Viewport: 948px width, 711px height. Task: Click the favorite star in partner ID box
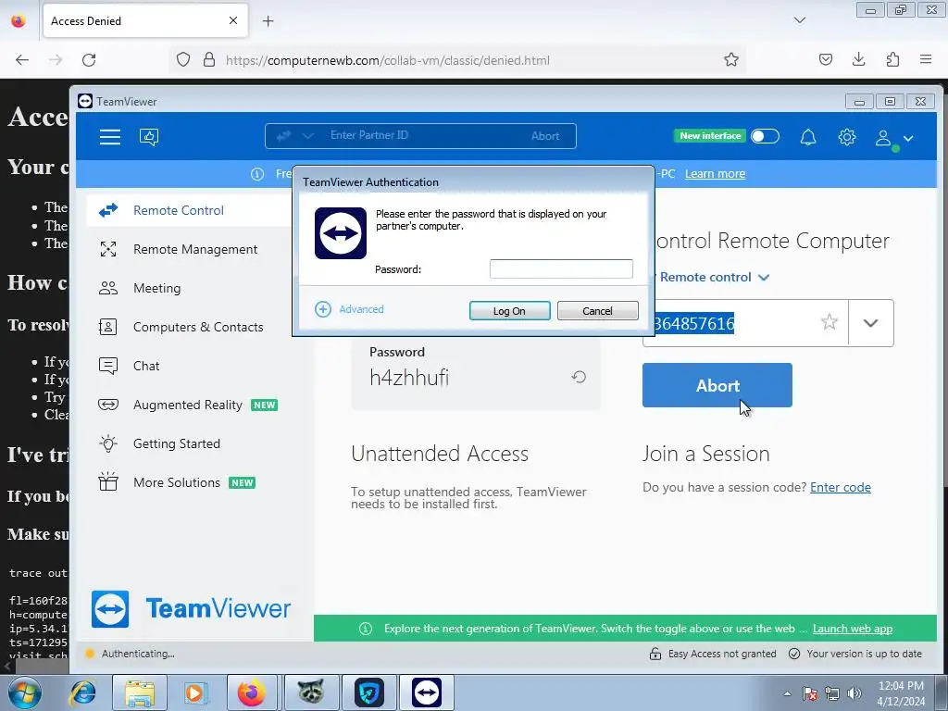[x=829, y=322]
